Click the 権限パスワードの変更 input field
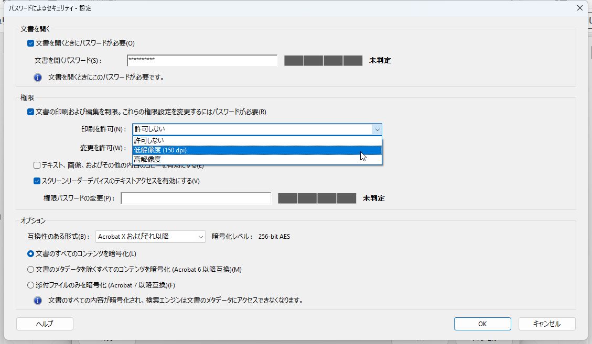 (x=196, y=198)
